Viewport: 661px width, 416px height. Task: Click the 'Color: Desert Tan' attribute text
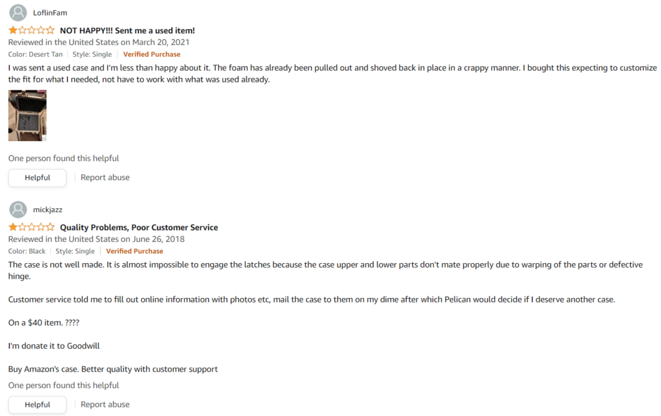(x=36, y=54)
